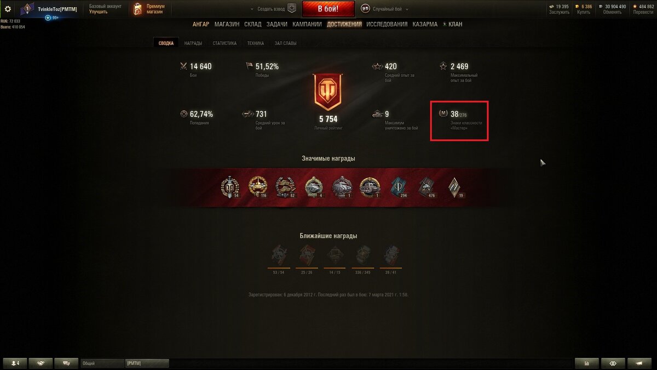This screenshot has height=370, width=657.
Task: Click the upcoming award with 53 / 54
Action: click(279, 256)
